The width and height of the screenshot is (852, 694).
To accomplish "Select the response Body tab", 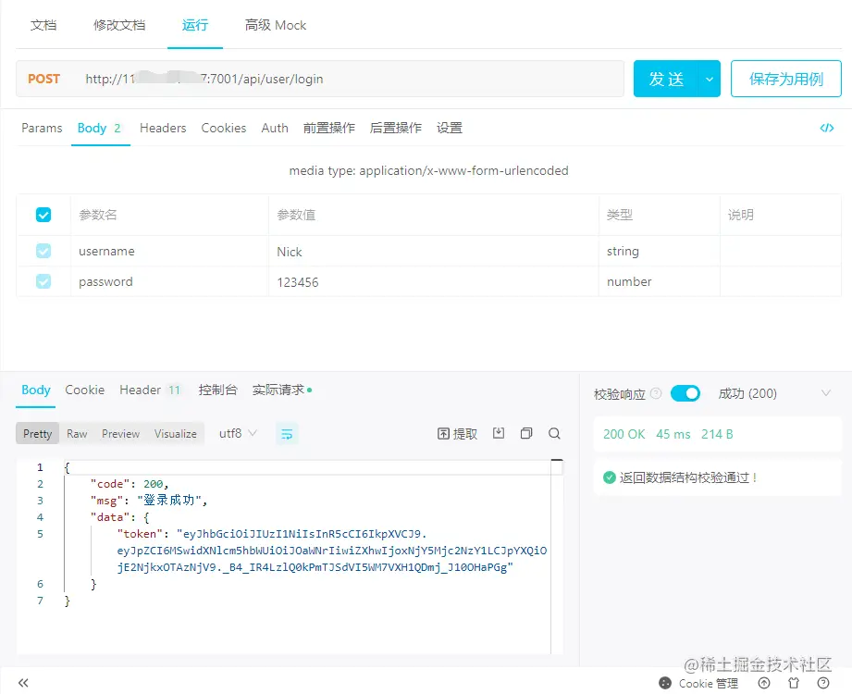I will click(x=36, y=390).
